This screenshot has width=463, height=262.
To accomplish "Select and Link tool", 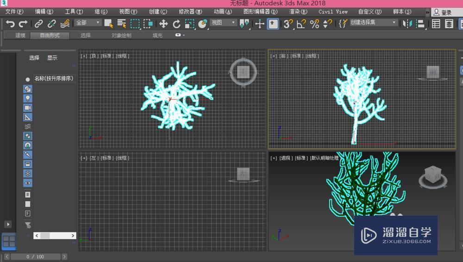I will pos(39,23).
